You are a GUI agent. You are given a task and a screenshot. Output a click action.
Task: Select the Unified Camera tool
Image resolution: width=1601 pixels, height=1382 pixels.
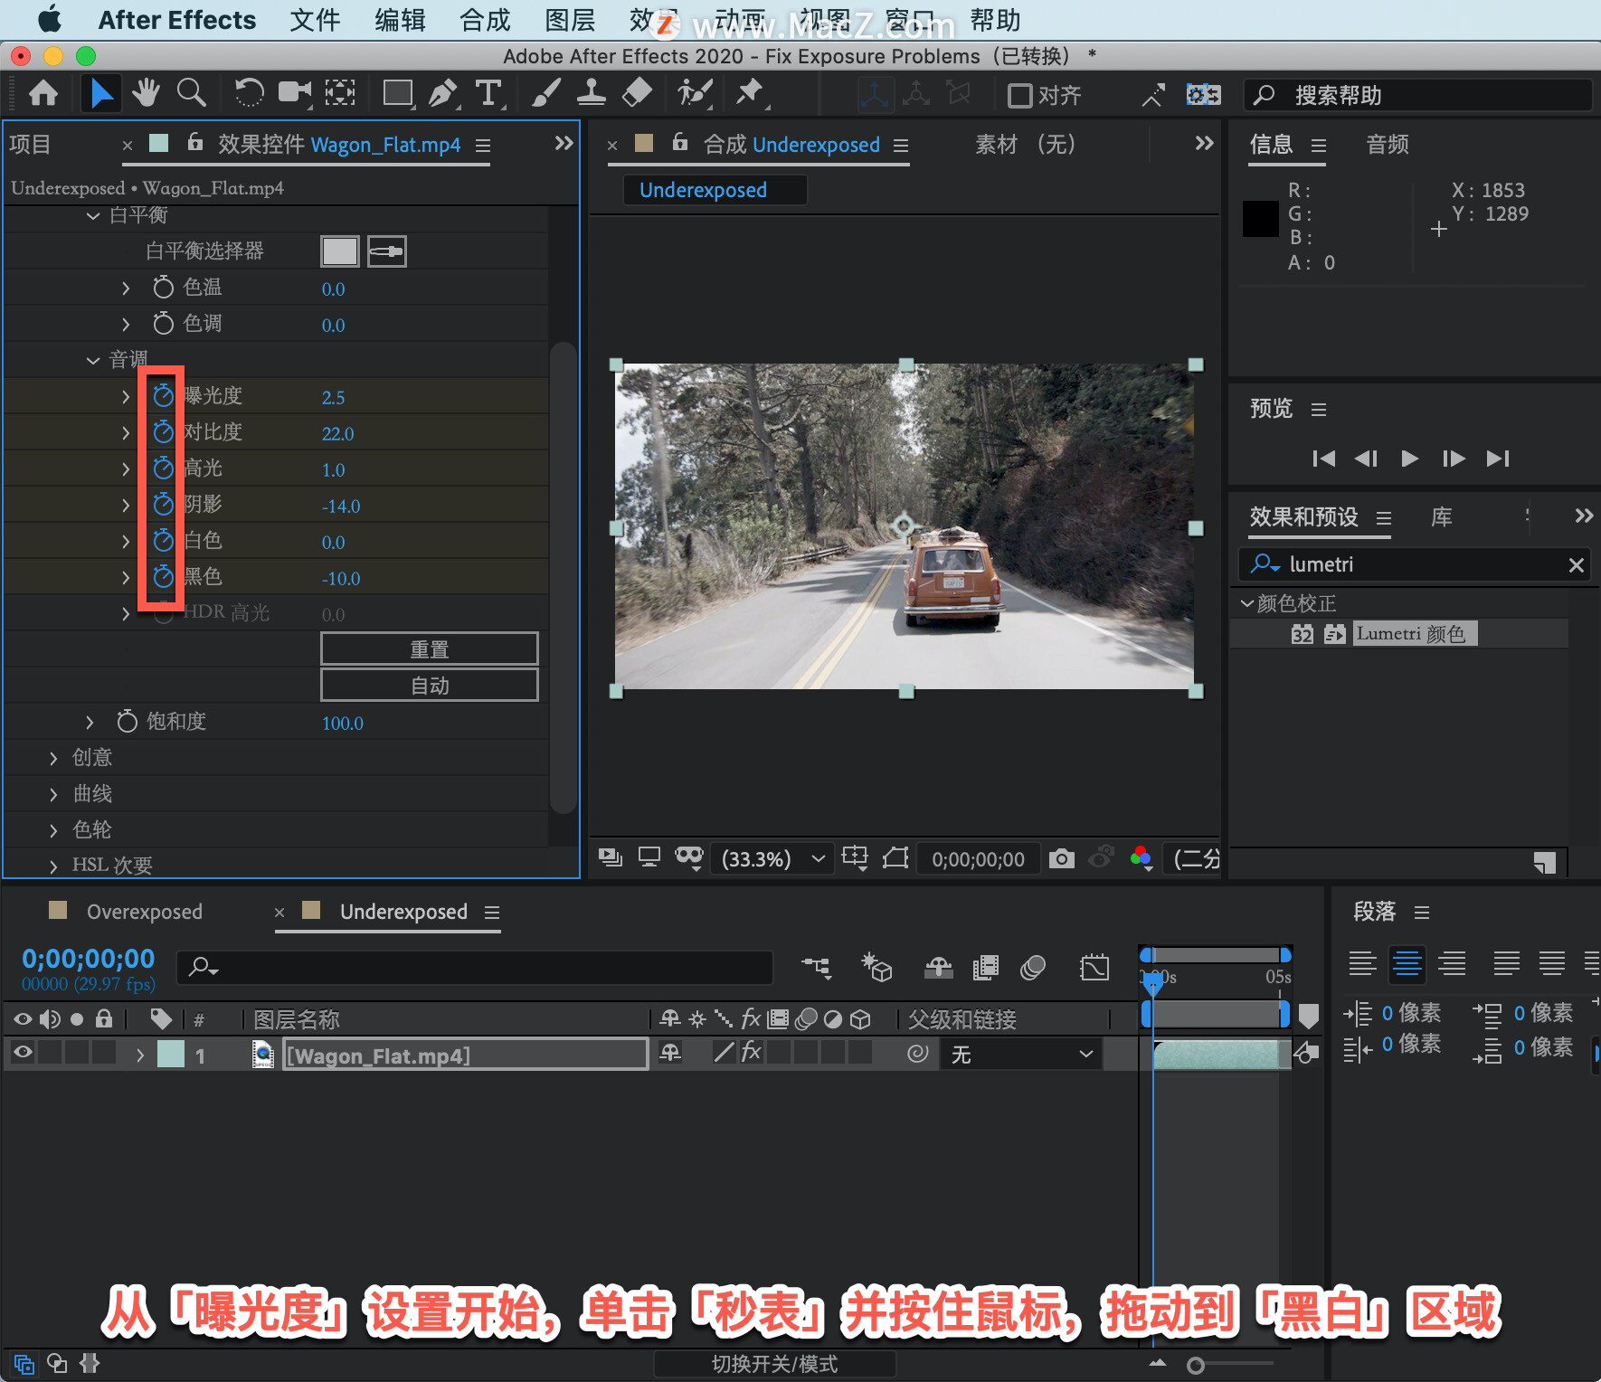tap(295, 93)
